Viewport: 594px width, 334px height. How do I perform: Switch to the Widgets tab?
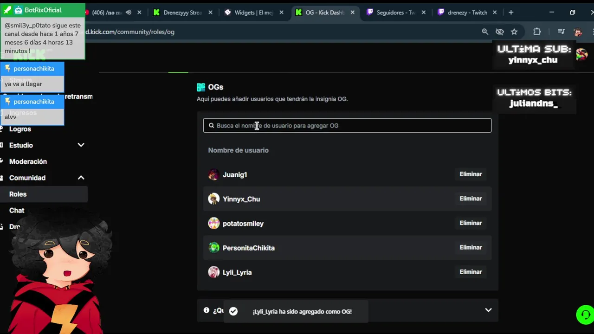(250, 13)
